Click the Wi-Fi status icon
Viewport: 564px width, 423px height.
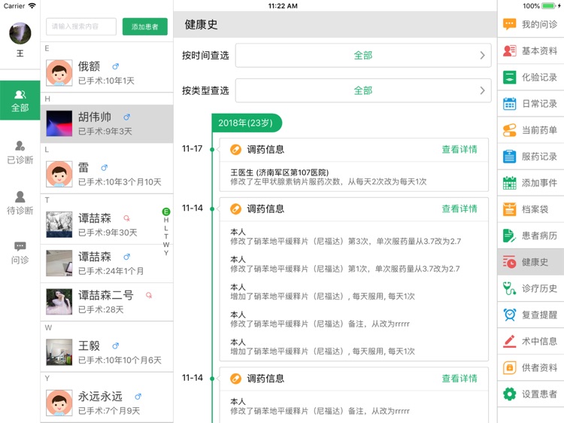coord(32,6)
